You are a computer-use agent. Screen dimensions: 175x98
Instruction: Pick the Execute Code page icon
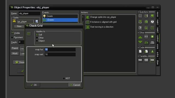coord(140,51)
